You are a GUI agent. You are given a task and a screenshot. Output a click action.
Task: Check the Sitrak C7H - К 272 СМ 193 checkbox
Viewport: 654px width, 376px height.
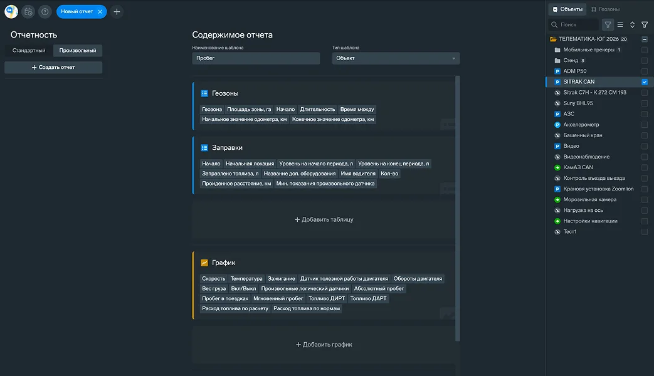pos(645,93)
